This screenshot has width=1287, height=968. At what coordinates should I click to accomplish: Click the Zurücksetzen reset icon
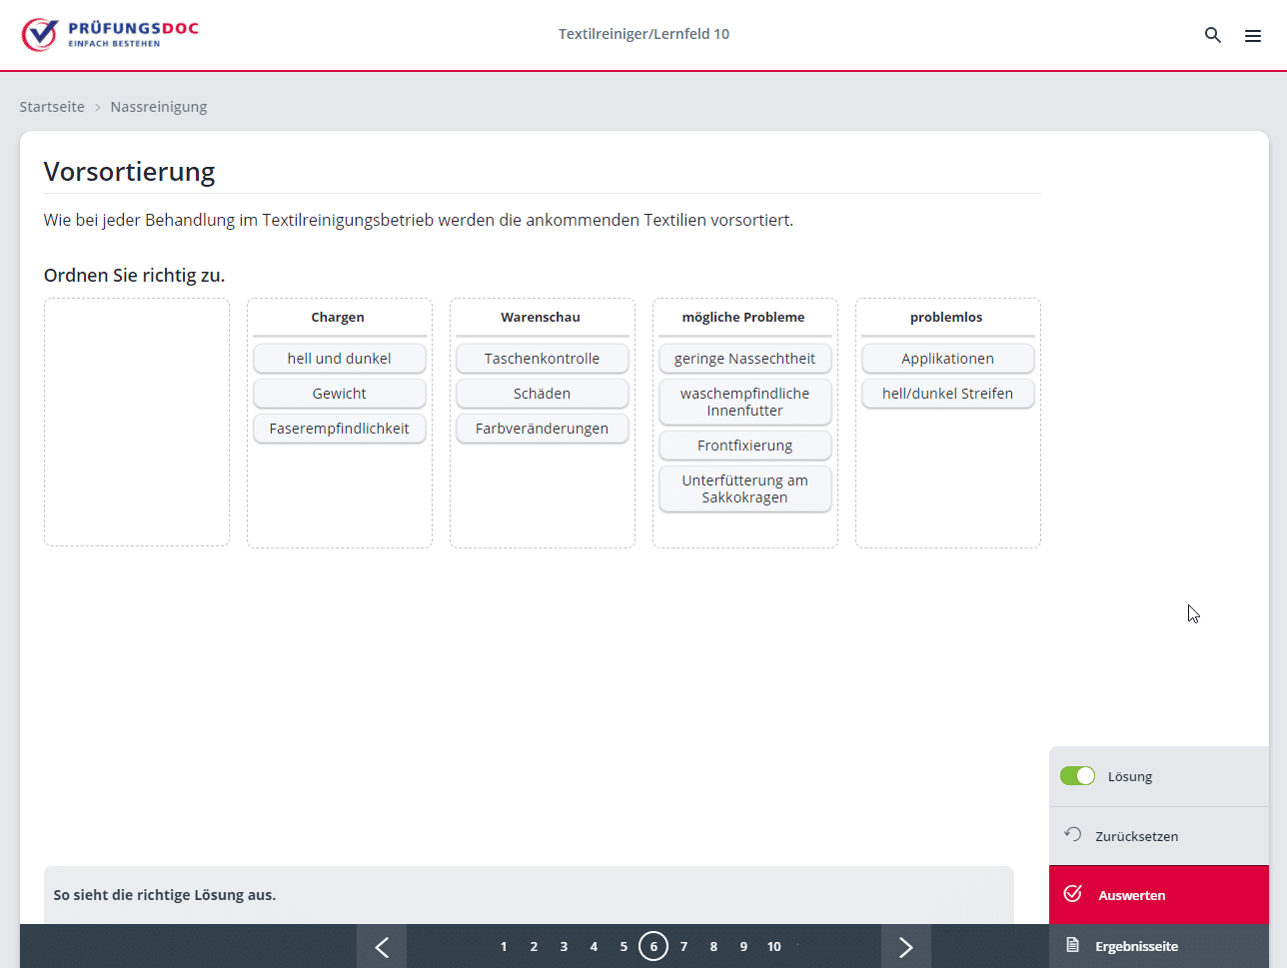[1073, 834]
